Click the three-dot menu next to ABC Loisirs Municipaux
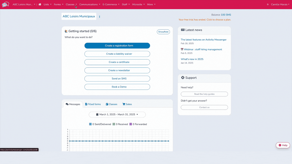Screen dimensions: 292x164 (x=99, y=16)
